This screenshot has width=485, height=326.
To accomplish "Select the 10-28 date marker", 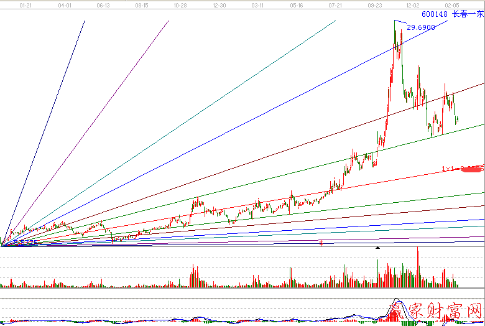I will (x=180, y=4).
